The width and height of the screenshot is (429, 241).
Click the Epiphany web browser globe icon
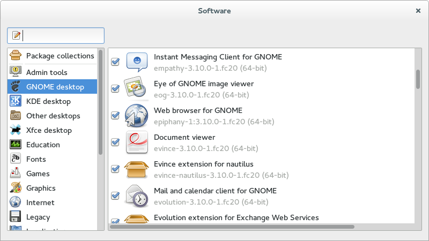(x=136, y=115)
